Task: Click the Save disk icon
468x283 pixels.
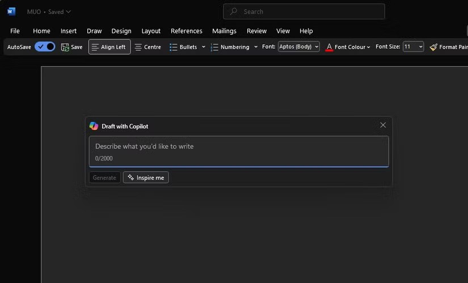Action: click(x=65, y=47)
